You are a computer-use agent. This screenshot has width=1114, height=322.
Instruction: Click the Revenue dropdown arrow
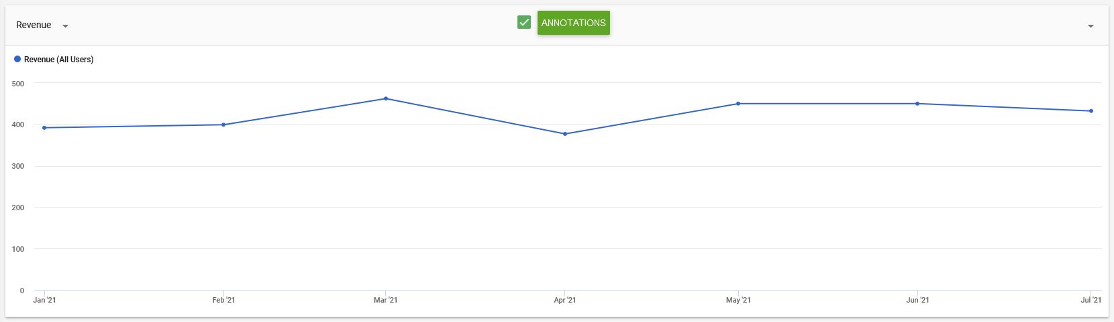click(x=65, y=26)
